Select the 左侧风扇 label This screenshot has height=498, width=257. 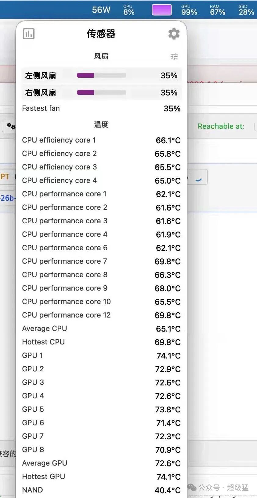[41, 76]
